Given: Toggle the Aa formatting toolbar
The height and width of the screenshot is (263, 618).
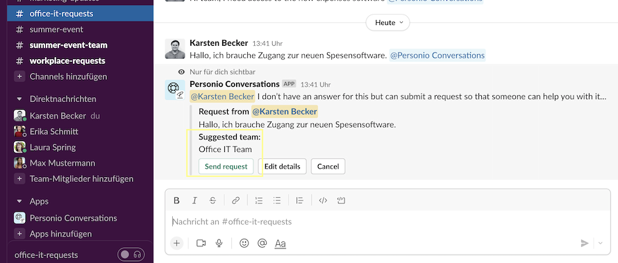Looking at the screenshot, I should click(x=281, y=244).
